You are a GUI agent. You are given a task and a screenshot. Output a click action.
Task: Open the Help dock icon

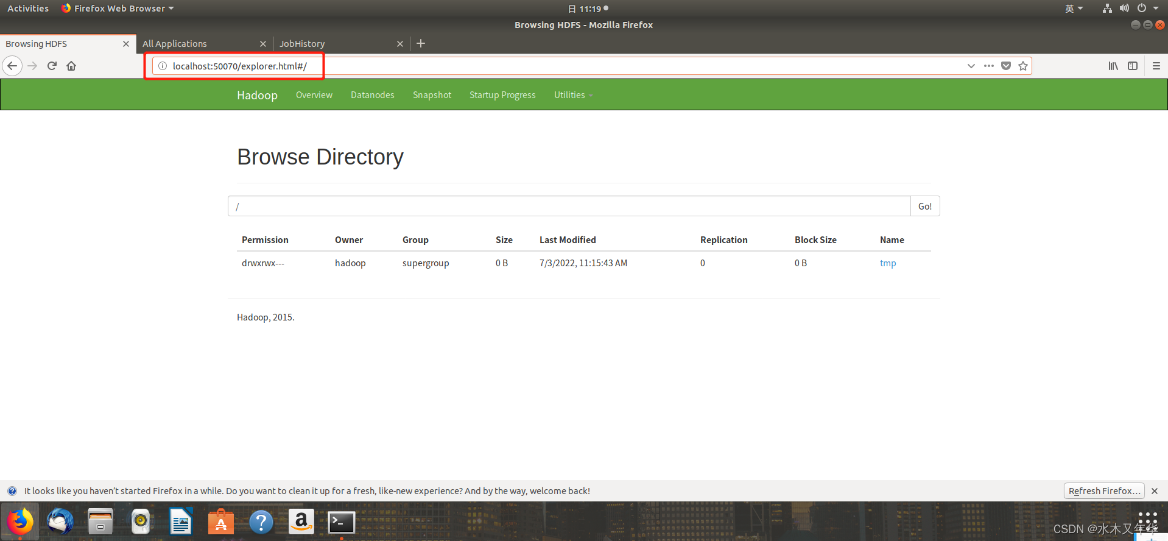click(x=261, y=522)
